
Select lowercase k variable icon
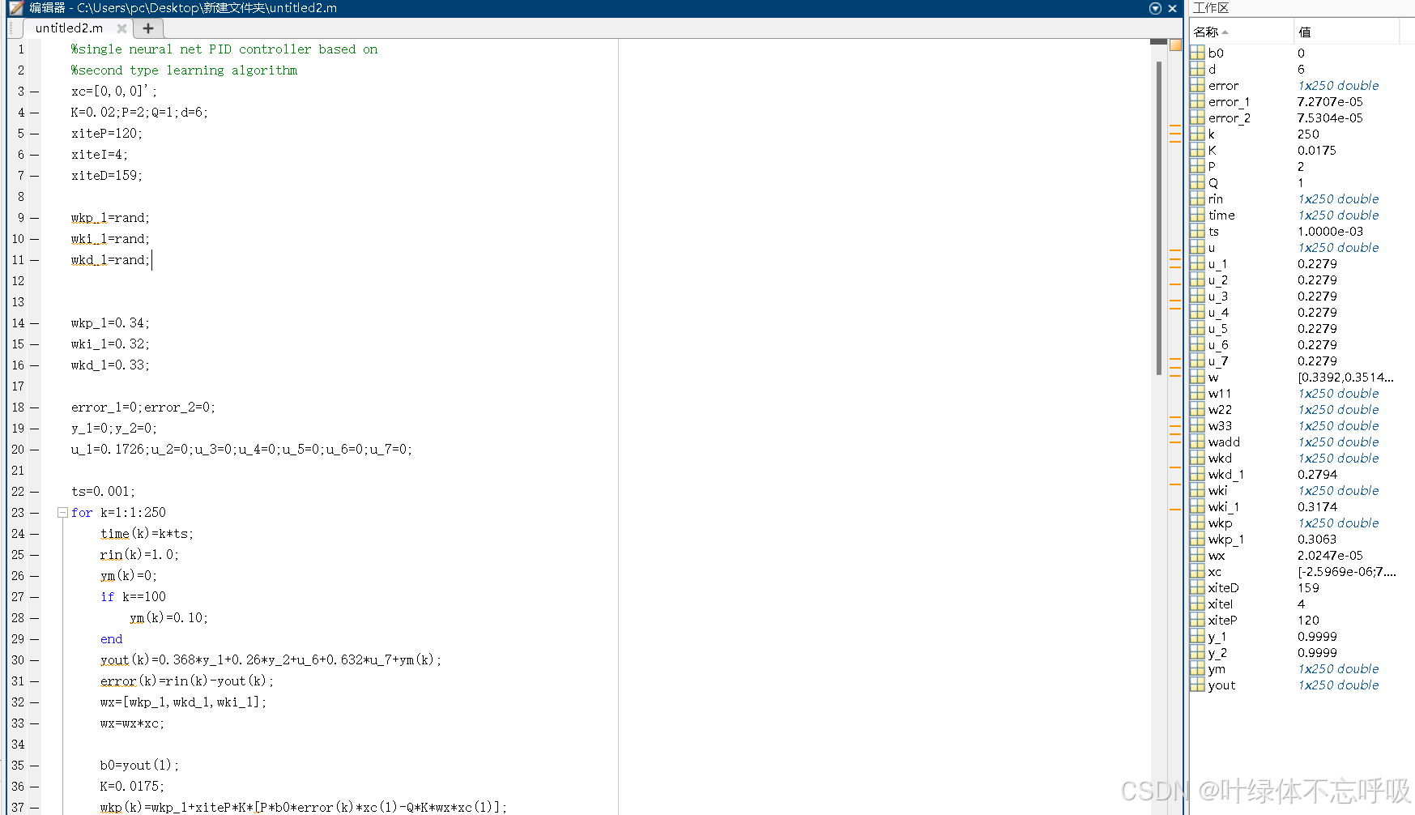point(1197,134)
